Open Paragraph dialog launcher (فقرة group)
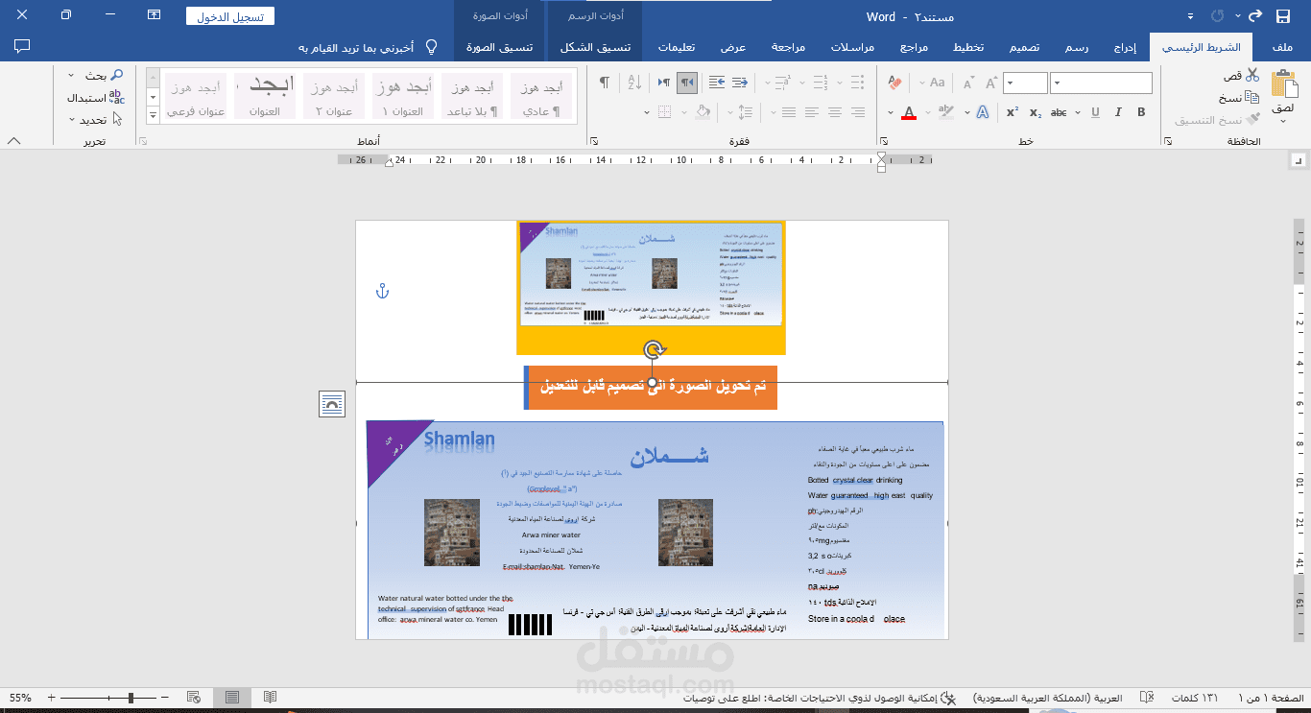 592,141
